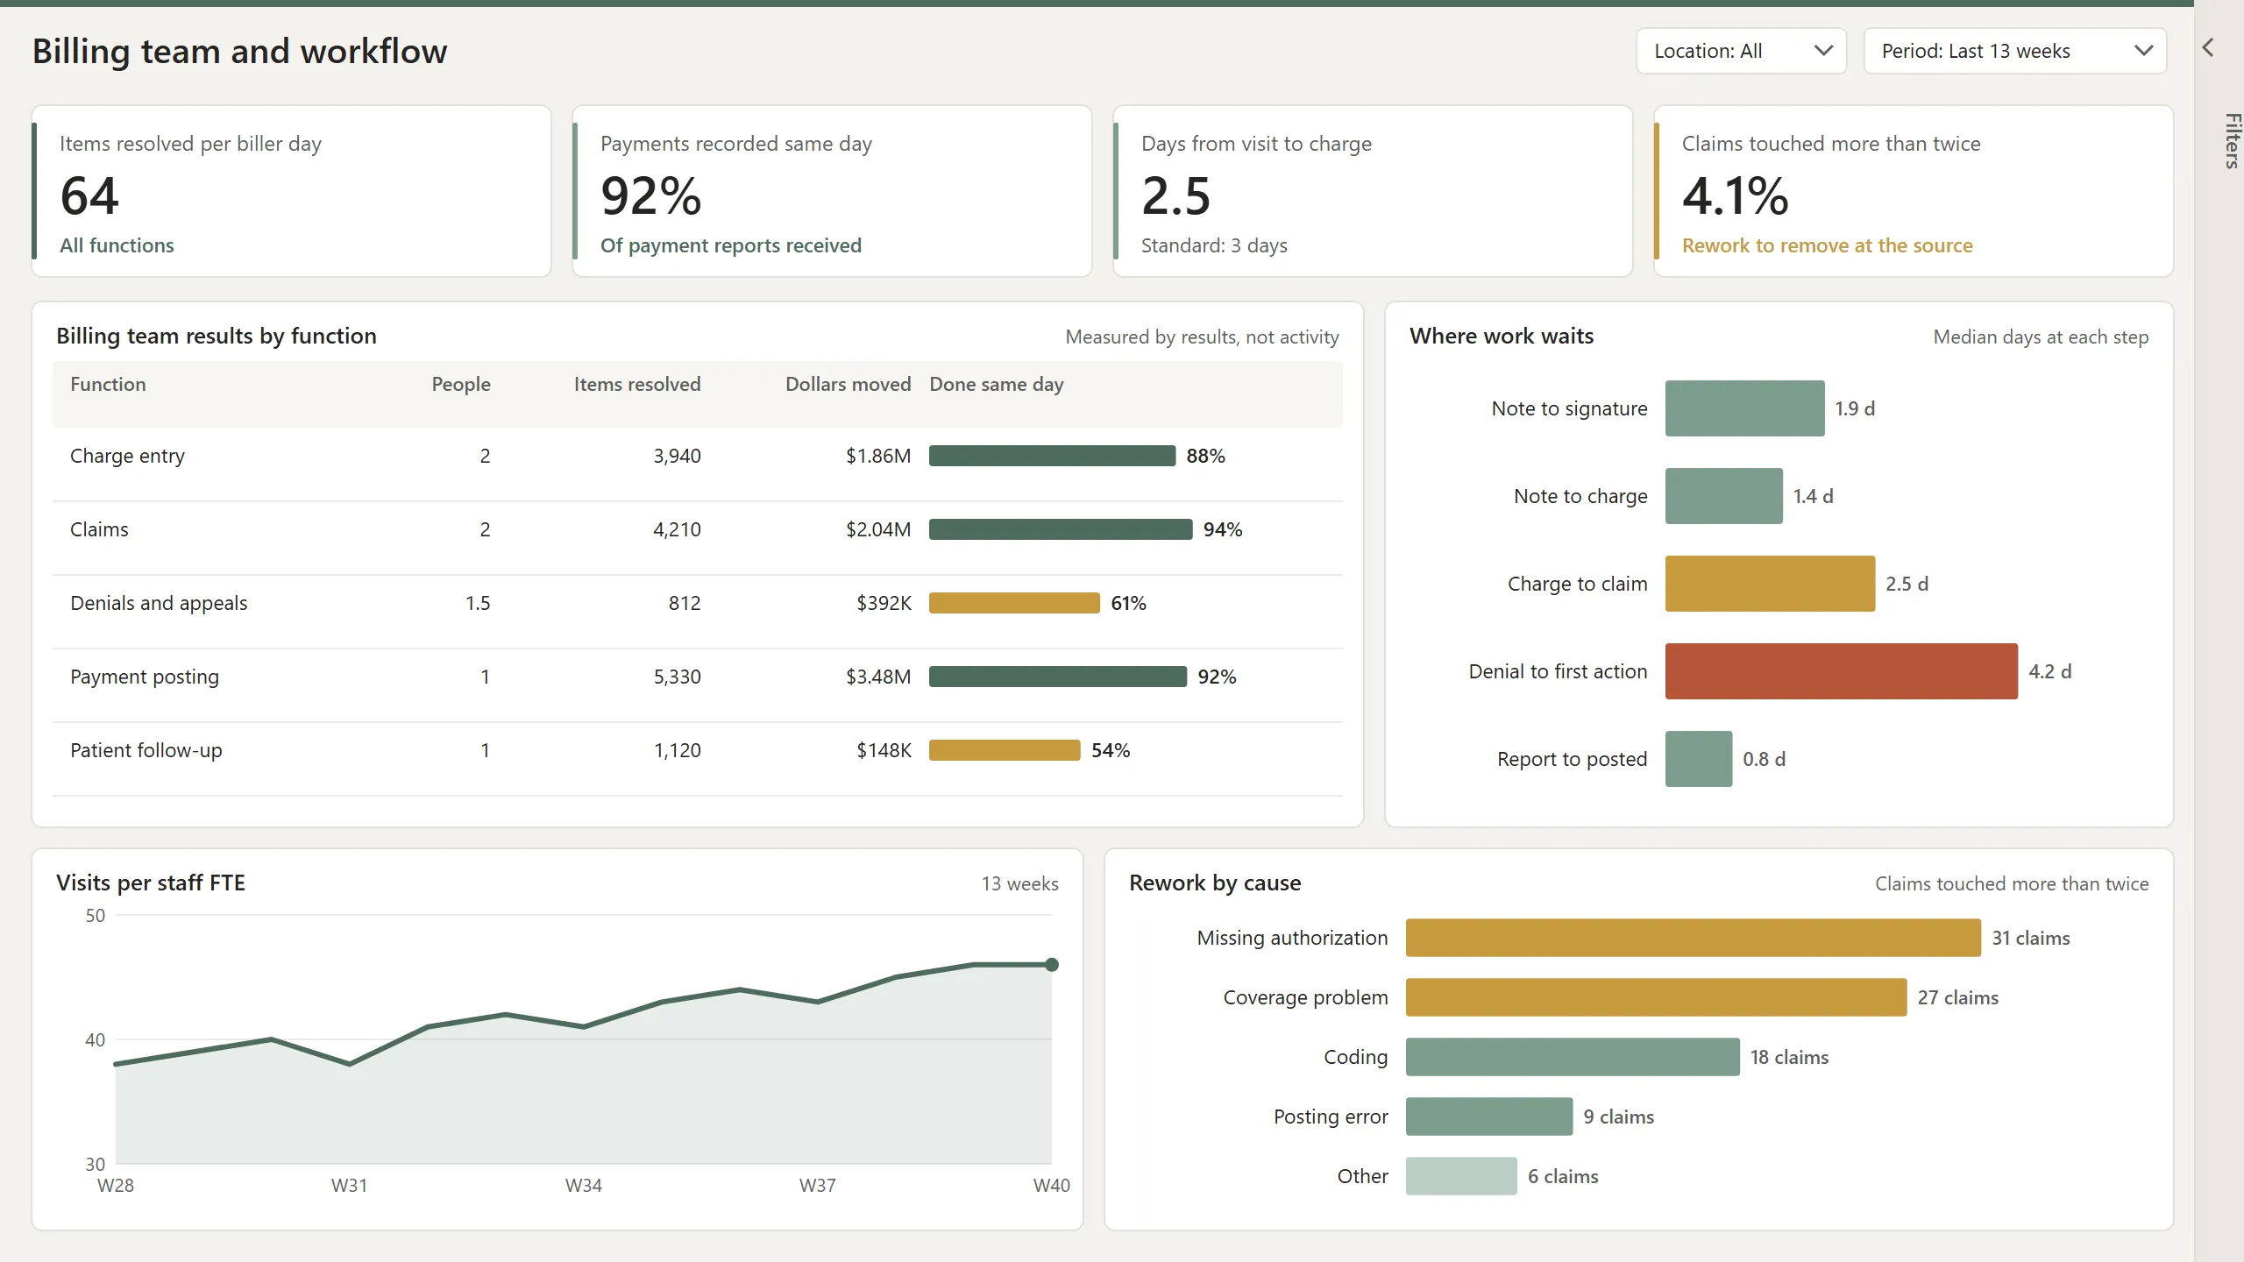Click the W34 axis label
Screen dimensions: 2244x1262
pos(584,1186)
